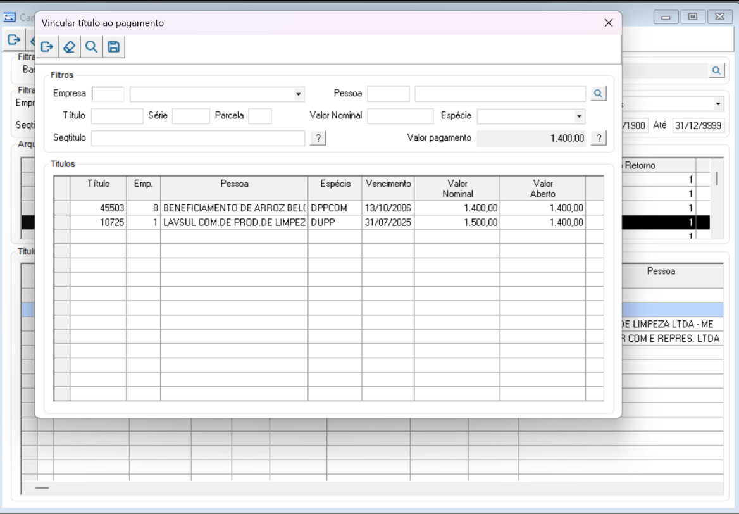739x514 pixels.
Task: Click the DUPP espécie cell
Action: (335, 223)
